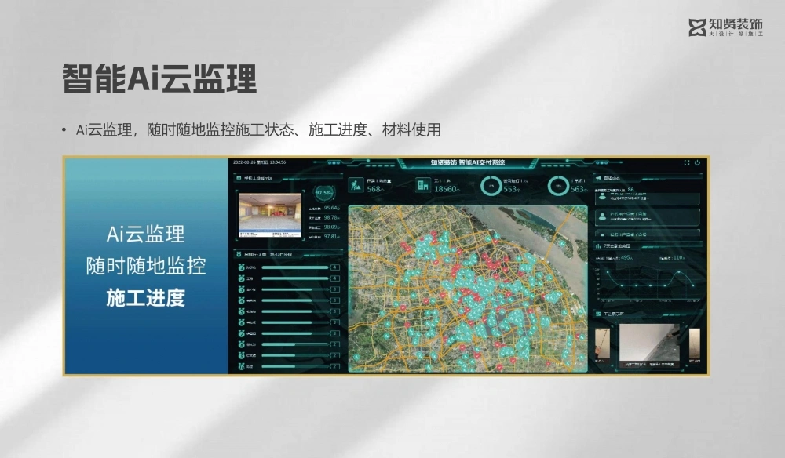Image resolution: width=785 pixels, height=458 pixels.
Task: Click the progress bar beside the rank 1 medal
Action: (295, 267)
